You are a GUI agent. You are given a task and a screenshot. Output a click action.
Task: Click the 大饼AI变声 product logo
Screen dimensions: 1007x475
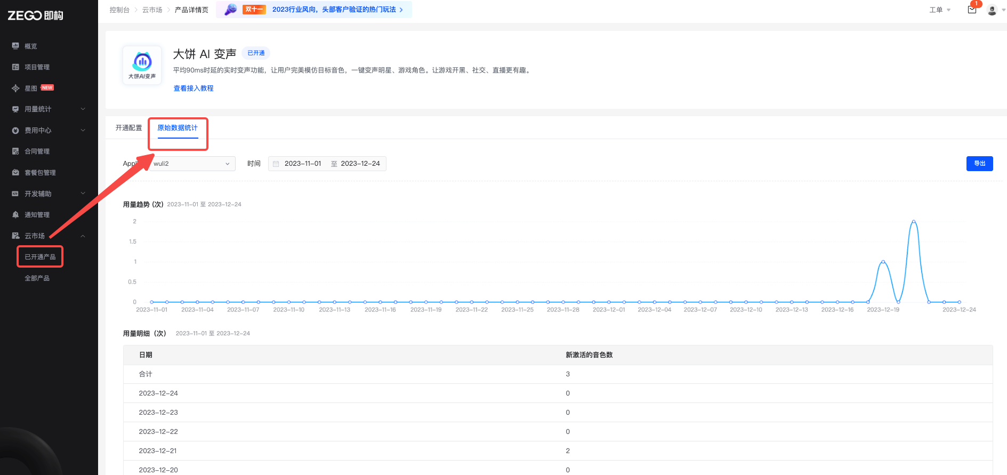pos(142,65)
